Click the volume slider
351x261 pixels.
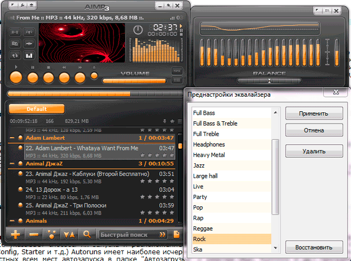coord(134,81)
